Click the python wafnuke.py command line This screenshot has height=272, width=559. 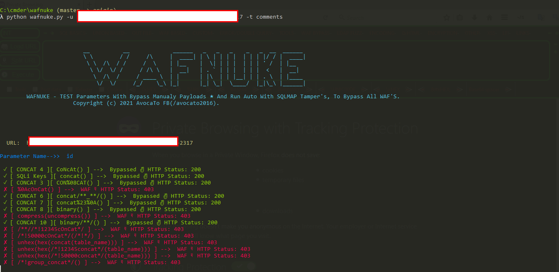pos(141,17)
